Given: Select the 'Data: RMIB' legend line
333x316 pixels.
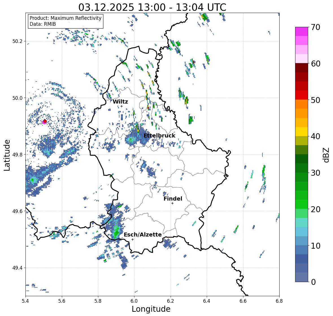Looking at the screenshot, I should pos(43,24).
